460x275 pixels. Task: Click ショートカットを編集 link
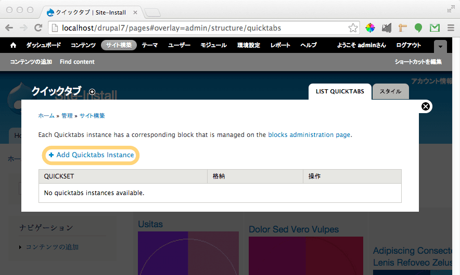point(418,62)
